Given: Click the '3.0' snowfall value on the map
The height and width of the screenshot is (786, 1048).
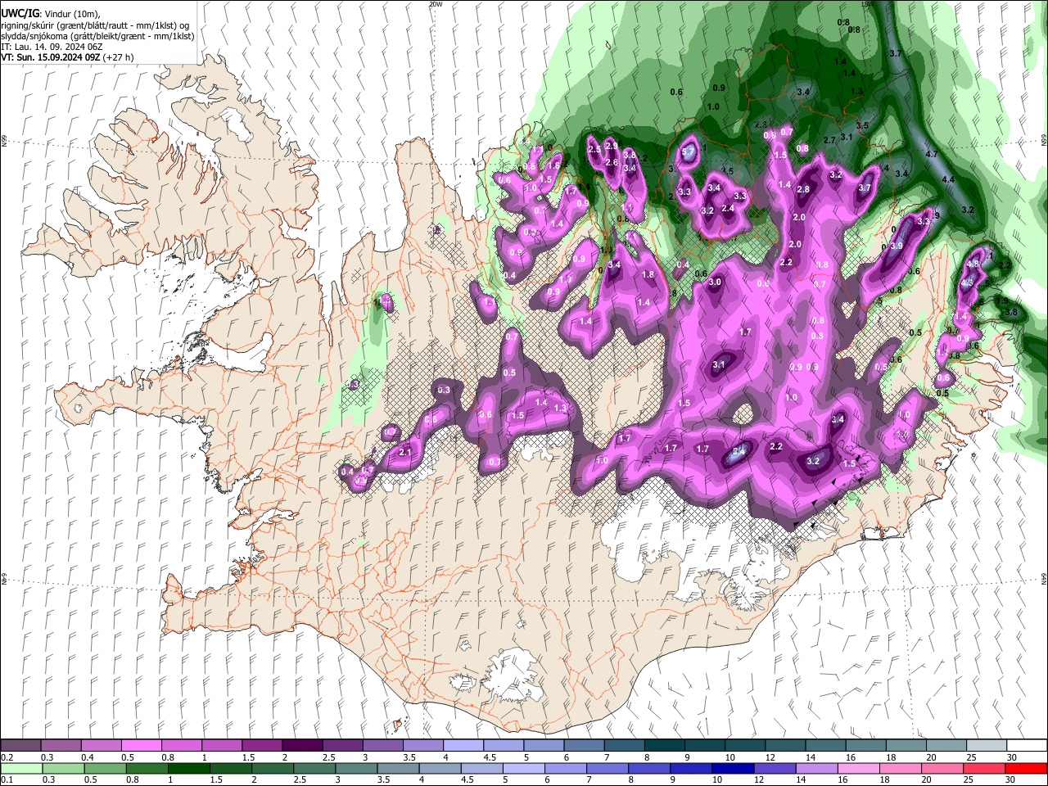Looking at the screenshot, I should pos(715,282).
